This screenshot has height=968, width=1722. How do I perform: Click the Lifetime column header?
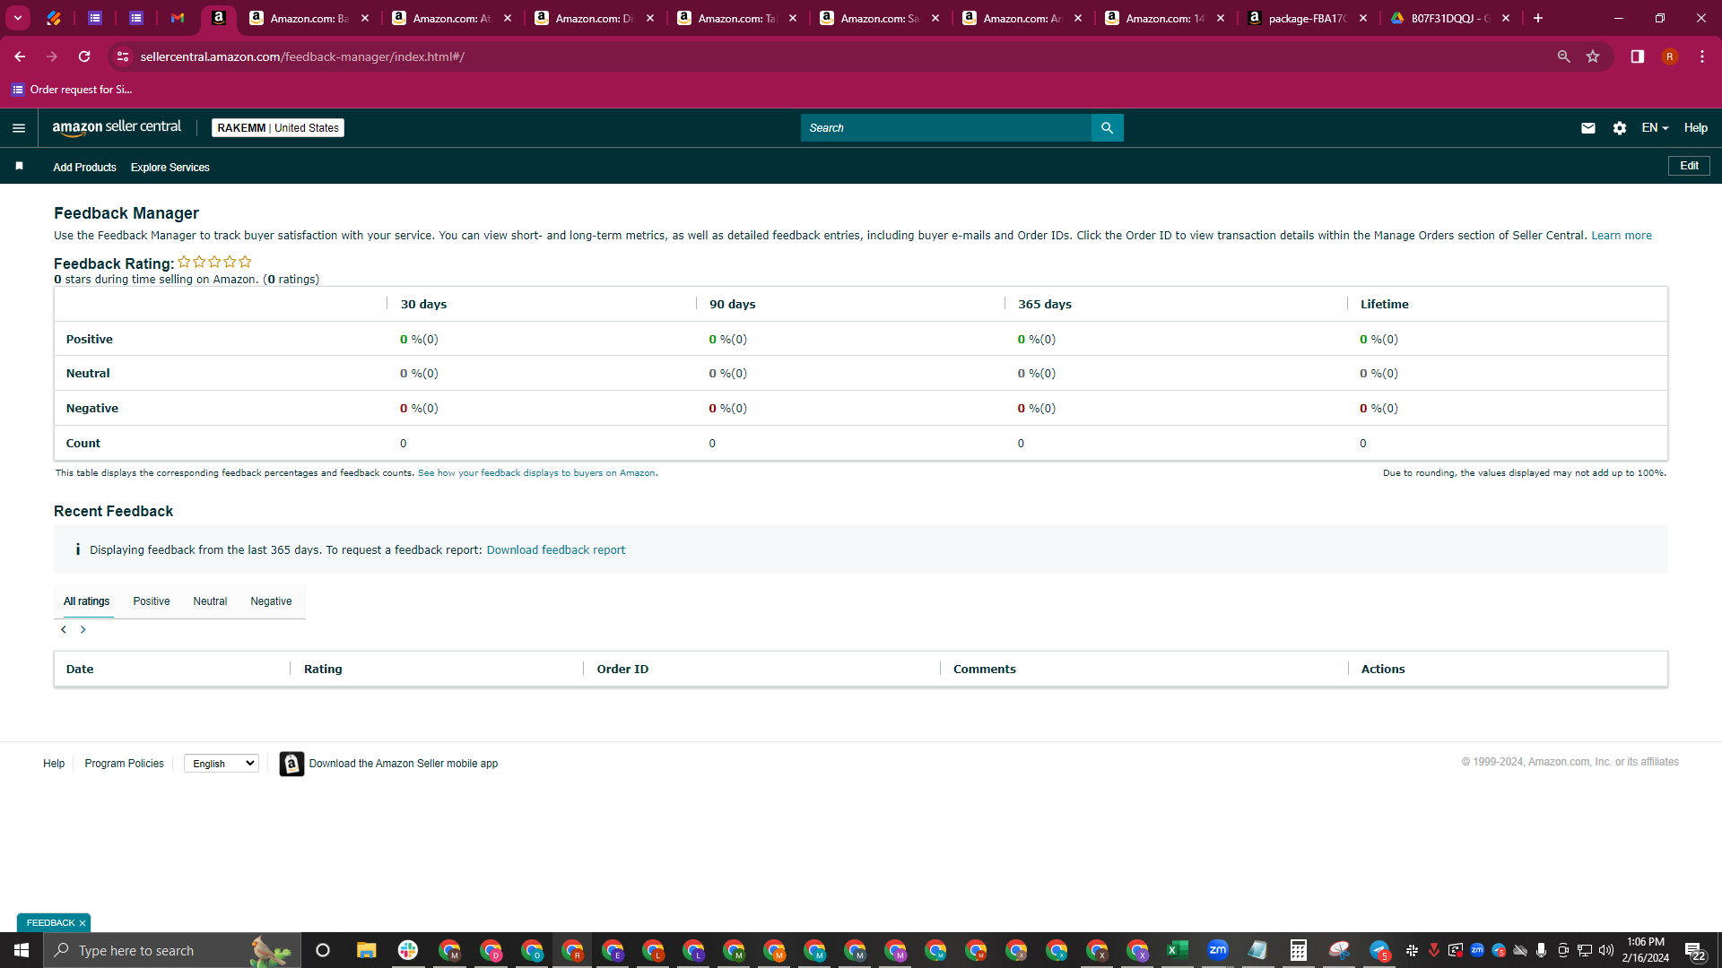(1384, 305)
